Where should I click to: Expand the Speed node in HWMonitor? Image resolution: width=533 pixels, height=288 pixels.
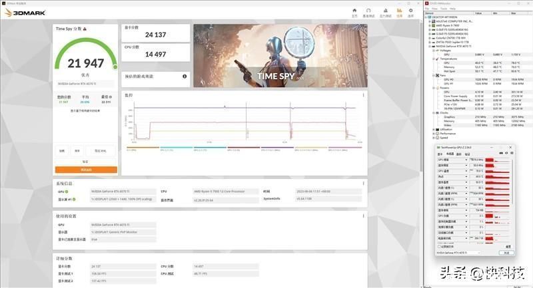coord(434,138)
